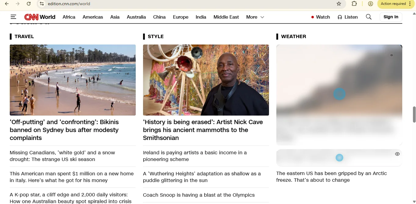Screen dimensions: 416x204
Task: Click the CNN logo
Action: [x=31, y=17]
